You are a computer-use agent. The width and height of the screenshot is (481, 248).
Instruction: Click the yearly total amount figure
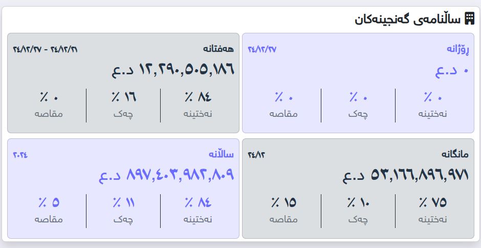(x=166, y=175)
